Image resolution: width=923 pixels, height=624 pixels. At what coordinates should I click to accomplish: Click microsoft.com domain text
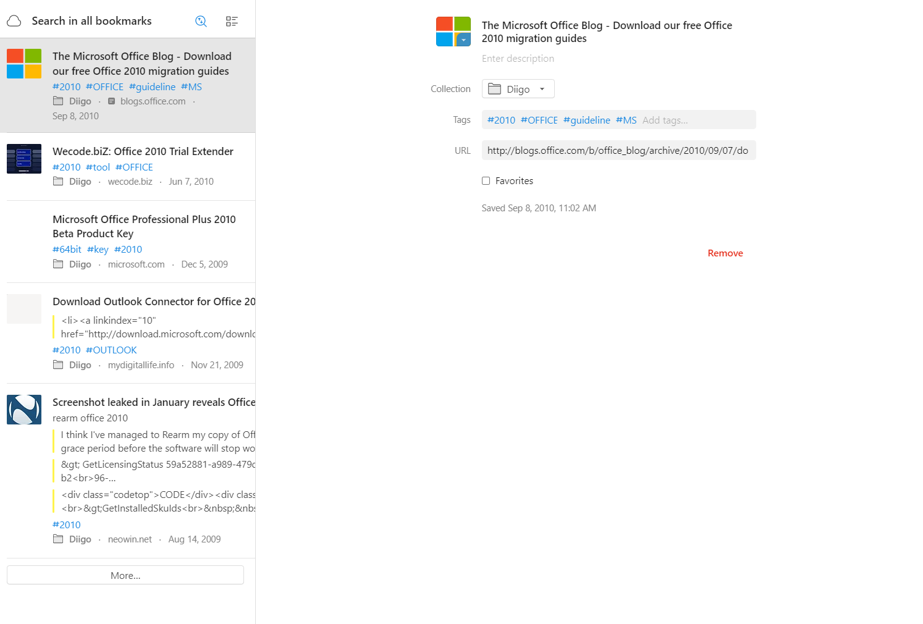click(136, 264)
